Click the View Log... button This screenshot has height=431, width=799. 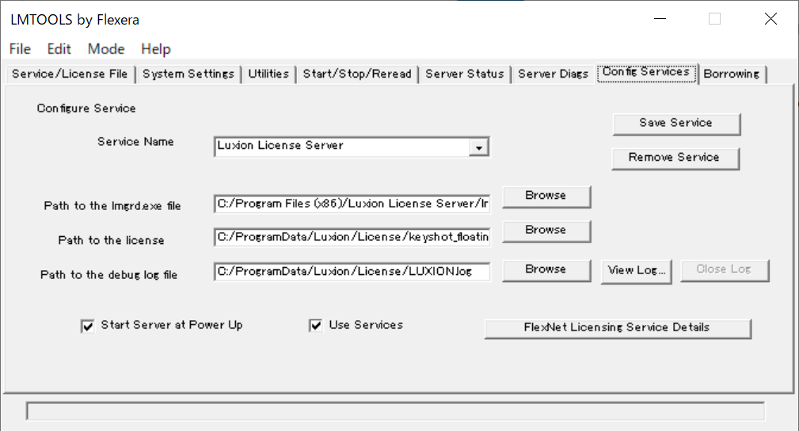[637, 271]
